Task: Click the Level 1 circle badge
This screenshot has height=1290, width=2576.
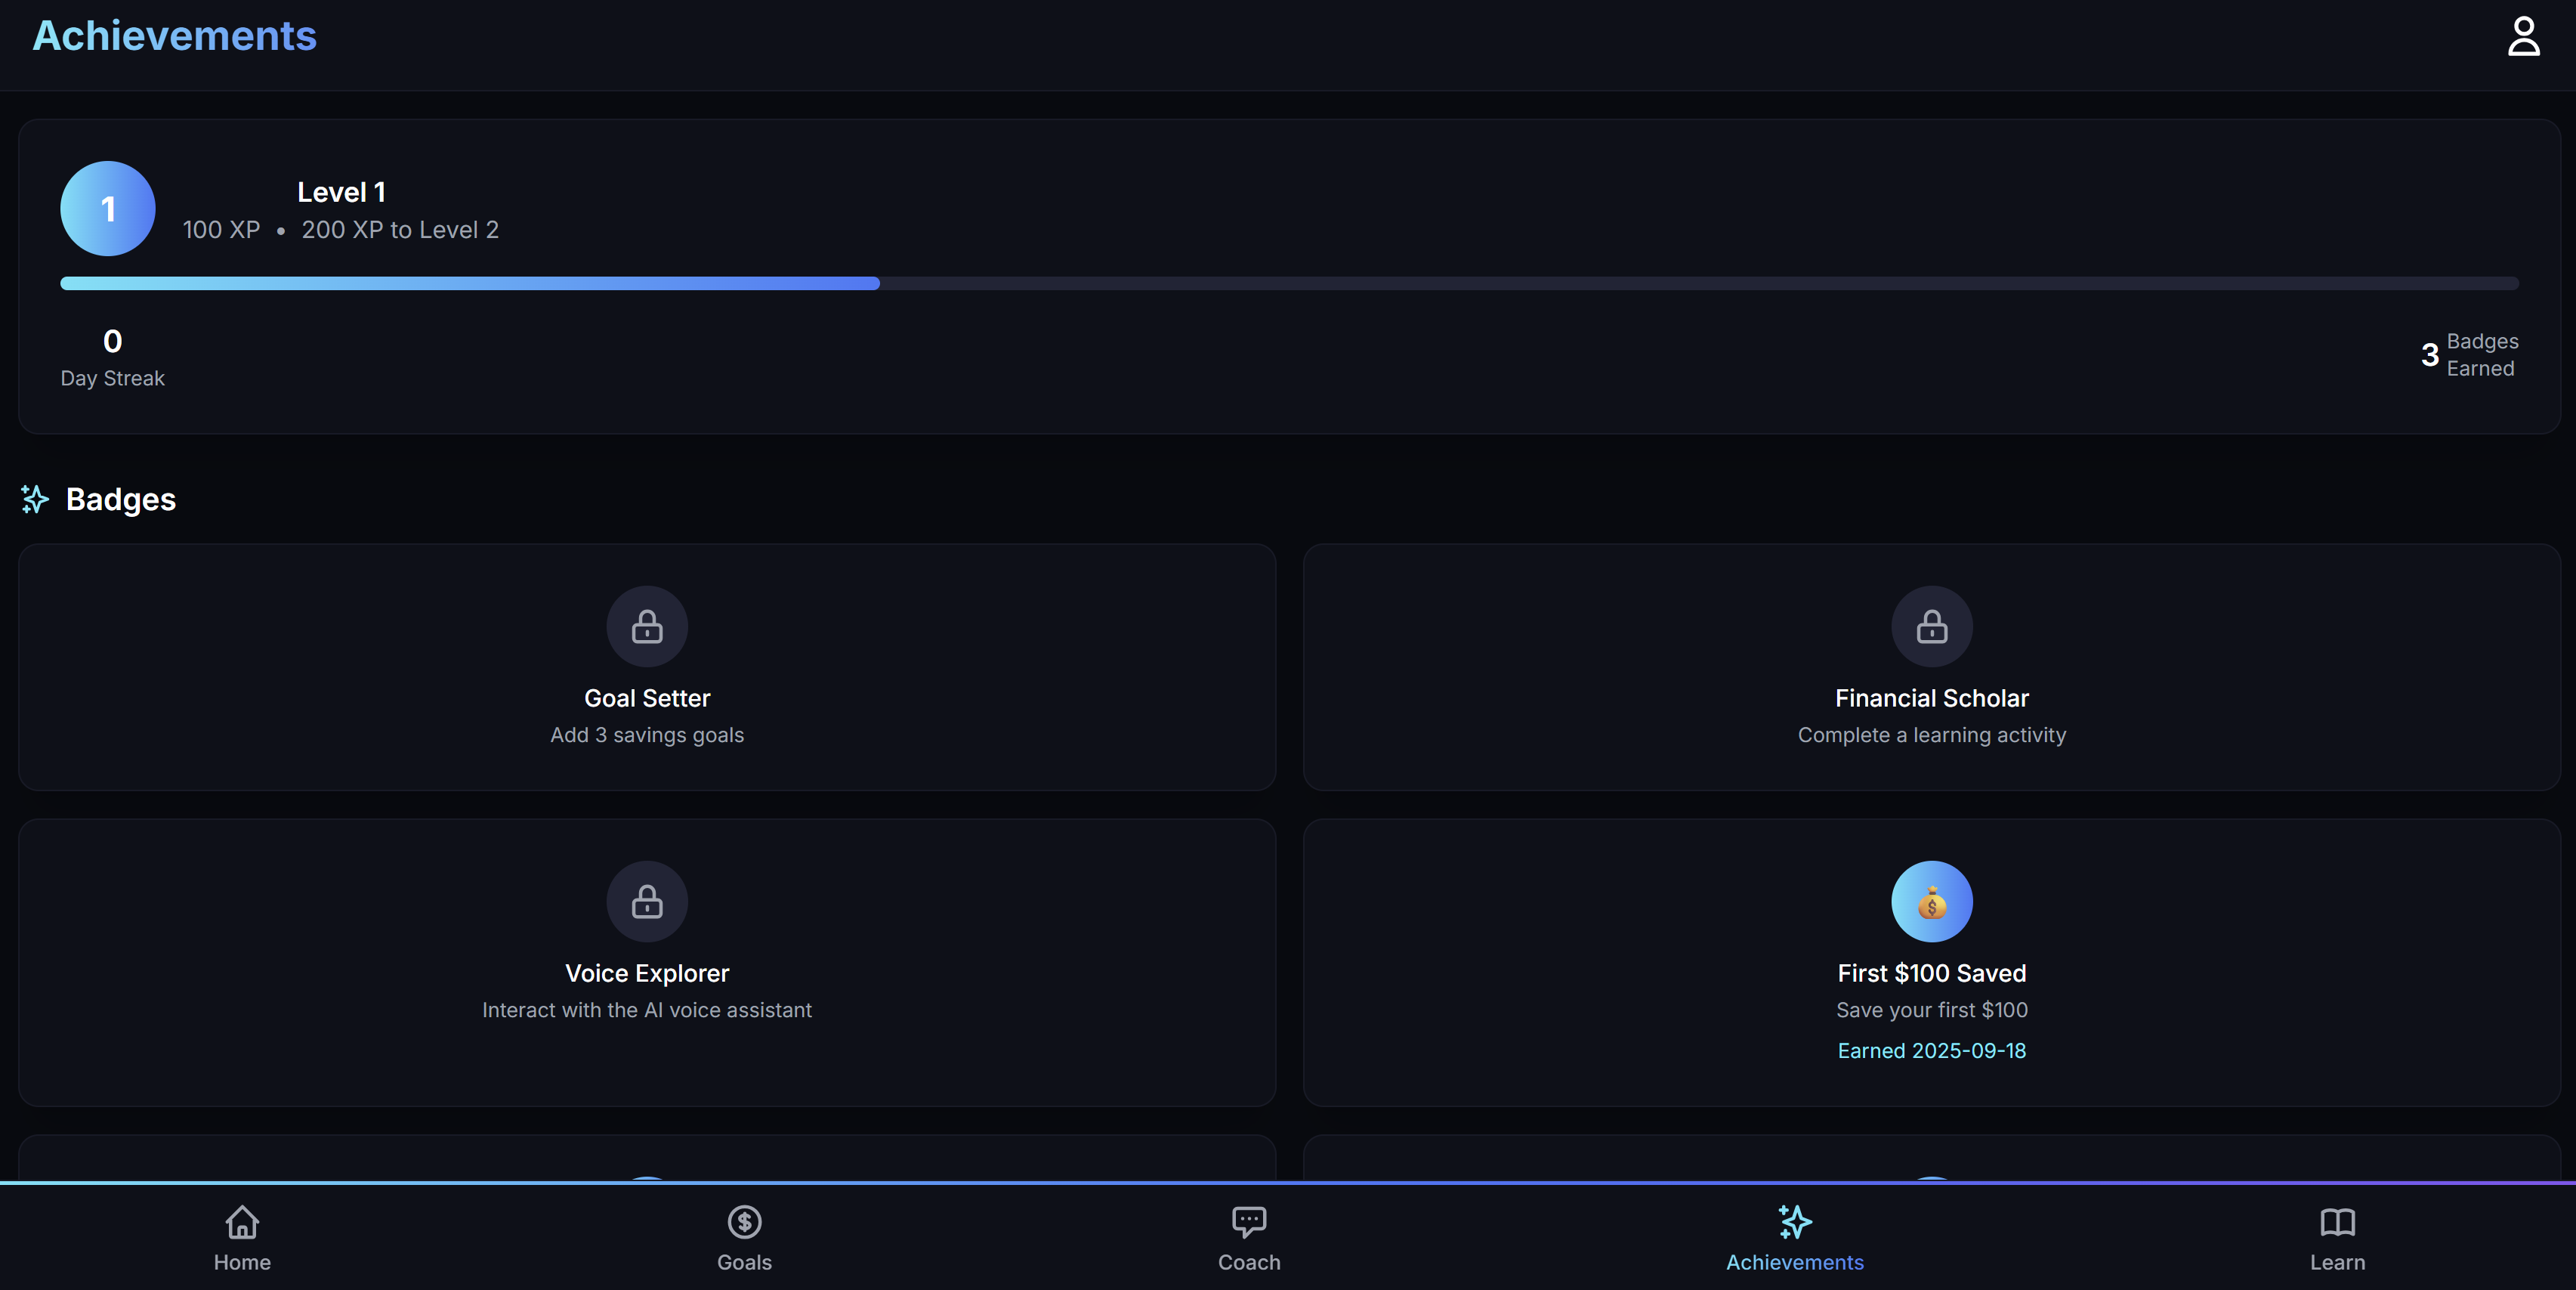Action: (108, 209)
